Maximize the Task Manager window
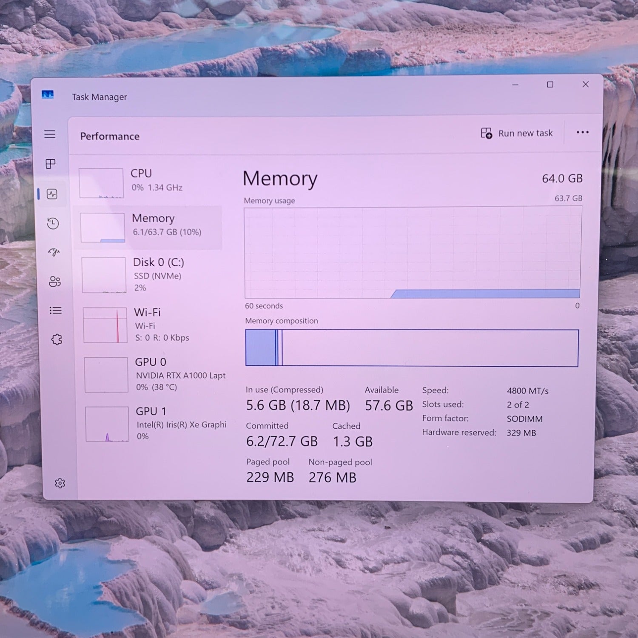 pyautogui.click(x=550, y=85)
